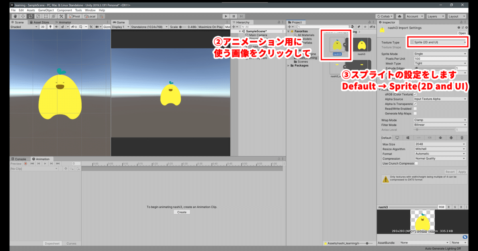This screenshot has width=478, height=251.
Task: Open the custom editor tools icon
Action: tap(61, 16)
